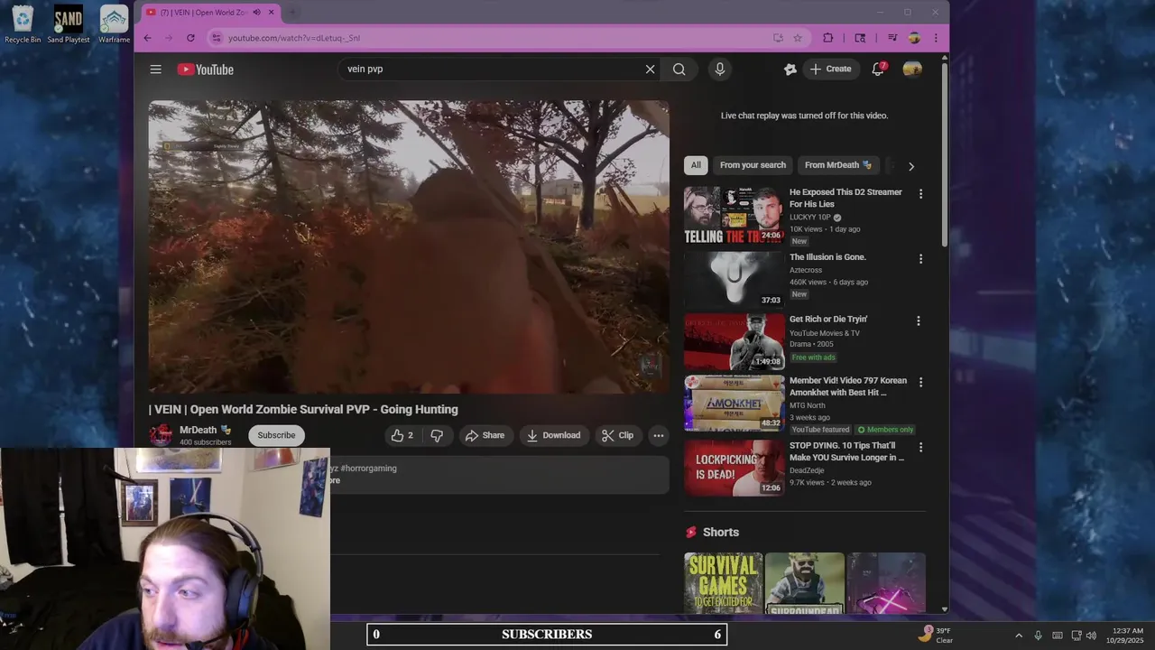This screenshot has height=650, width=1155.
Task: Subscribe to MrDeath channel
Action: tap(276, 435)
